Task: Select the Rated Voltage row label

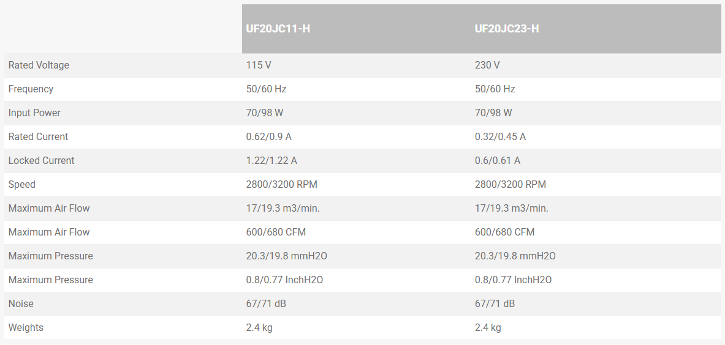Action: (39, 65)
